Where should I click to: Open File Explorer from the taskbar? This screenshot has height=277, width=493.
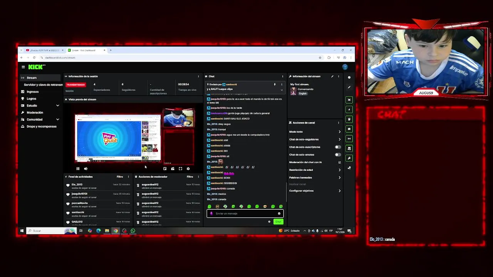click(107, 231)
